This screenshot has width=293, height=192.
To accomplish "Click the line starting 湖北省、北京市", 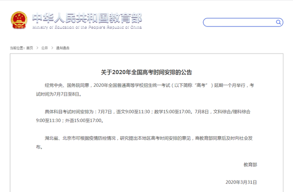I will pos(148,138).
